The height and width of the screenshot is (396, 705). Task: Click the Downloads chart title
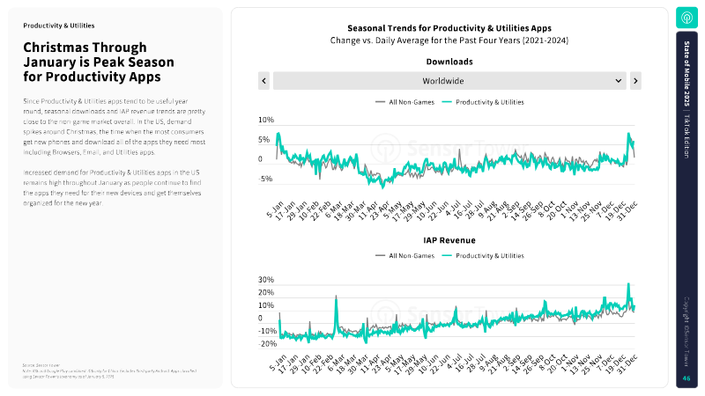click(x=449, y=62)
